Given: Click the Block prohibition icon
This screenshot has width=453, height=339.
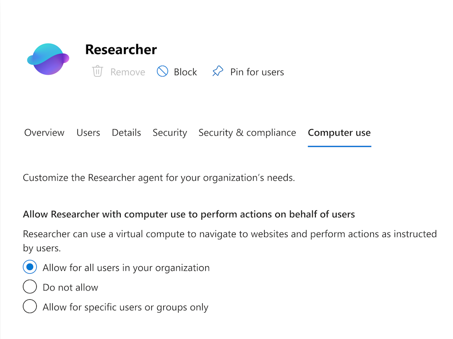Looking at the screenshot, I should 162,71.
